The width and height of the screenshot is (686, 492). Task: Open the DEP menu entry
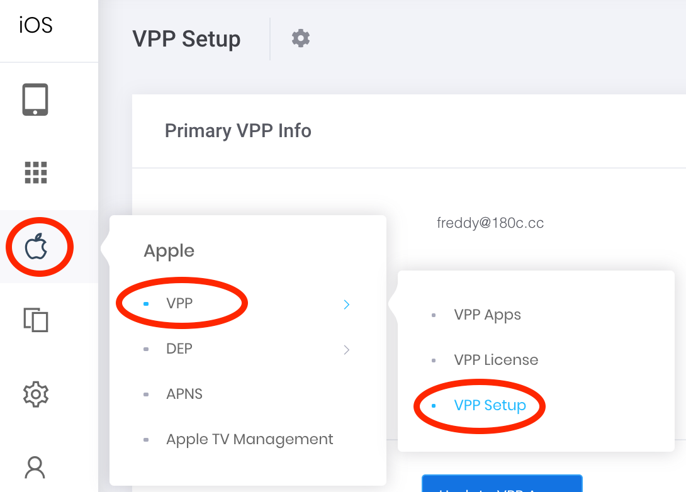[x=179, y=349]
